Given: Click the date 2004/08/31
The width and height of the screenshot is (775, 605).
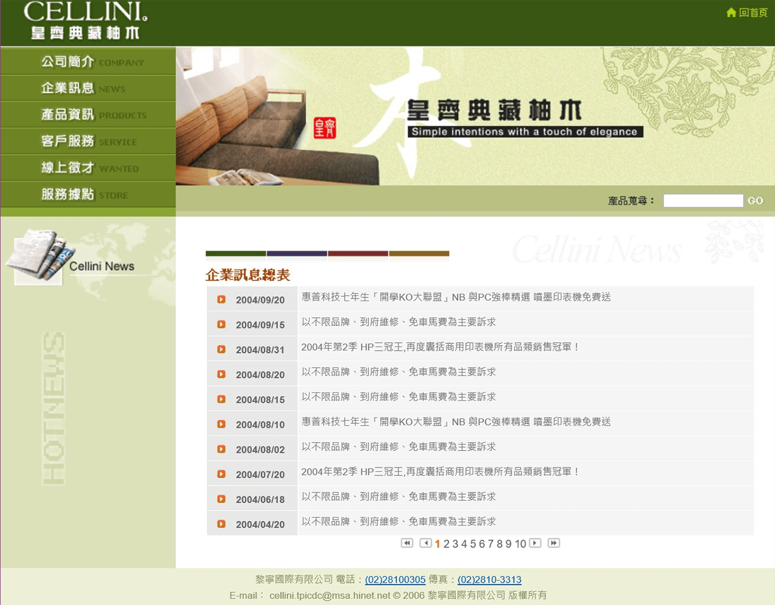Looking at the screenshot, I should point(260,349).
